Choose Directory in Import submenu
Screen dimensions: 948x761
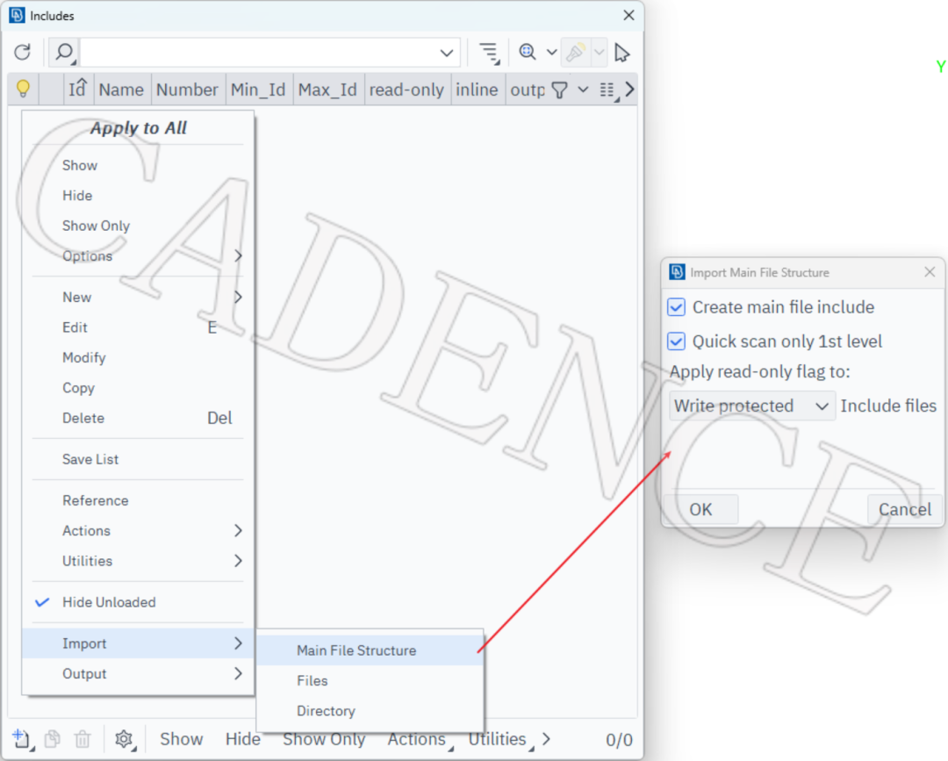point(370,711)
